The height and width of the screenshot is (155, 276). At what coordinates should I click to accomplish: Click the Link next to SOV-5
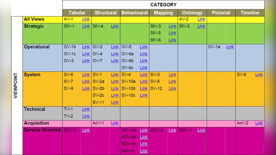click(x=144, y=151)
